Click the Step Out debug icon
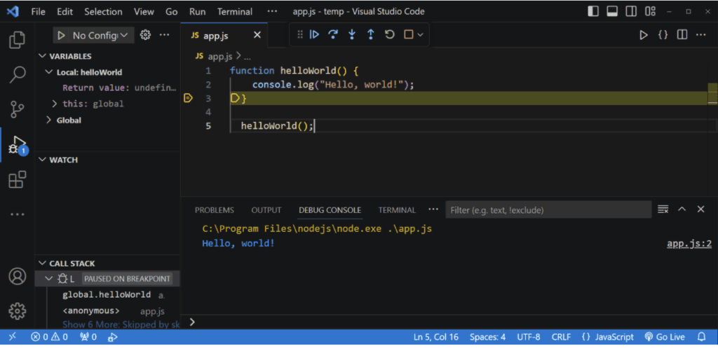The height and width of the screenshot is (348, 718). pos(371,34)
